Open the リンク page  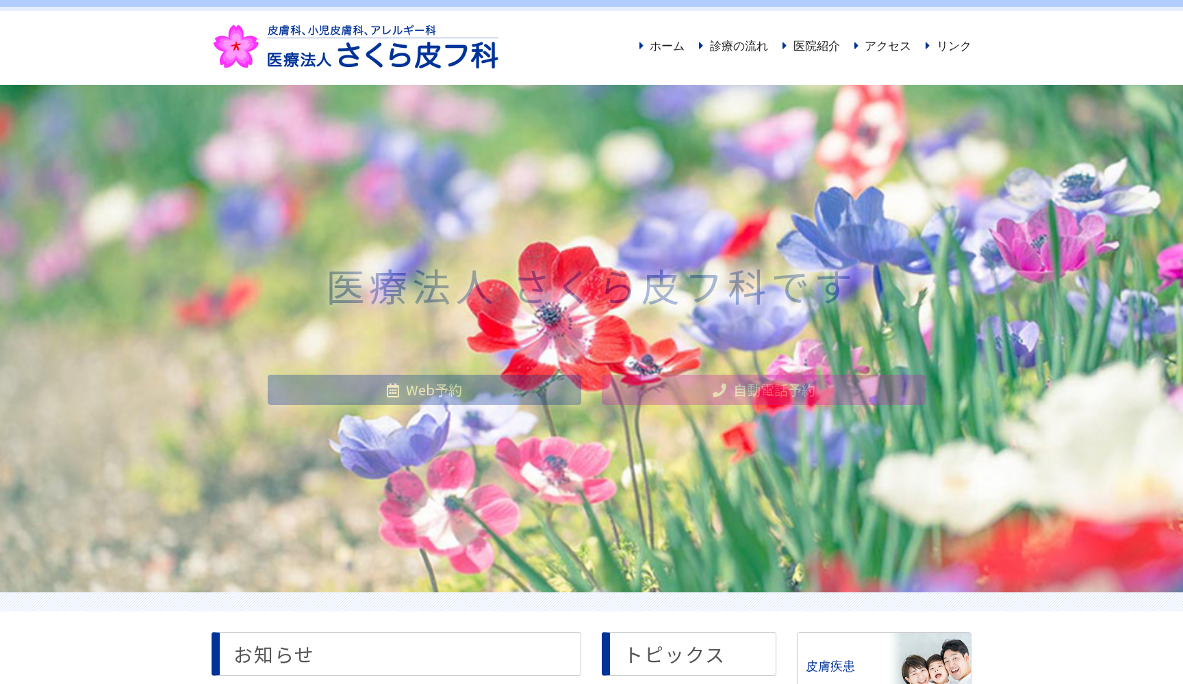pos(954,46)
